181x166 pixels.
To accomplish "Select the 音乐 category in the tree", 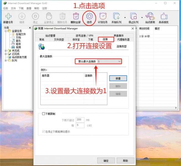I will pos(18,41).
